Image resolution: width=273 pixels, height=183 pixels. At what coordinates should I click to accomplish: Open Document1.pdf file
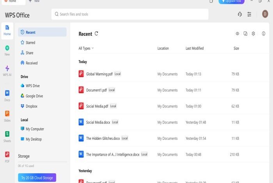[96, 90]
